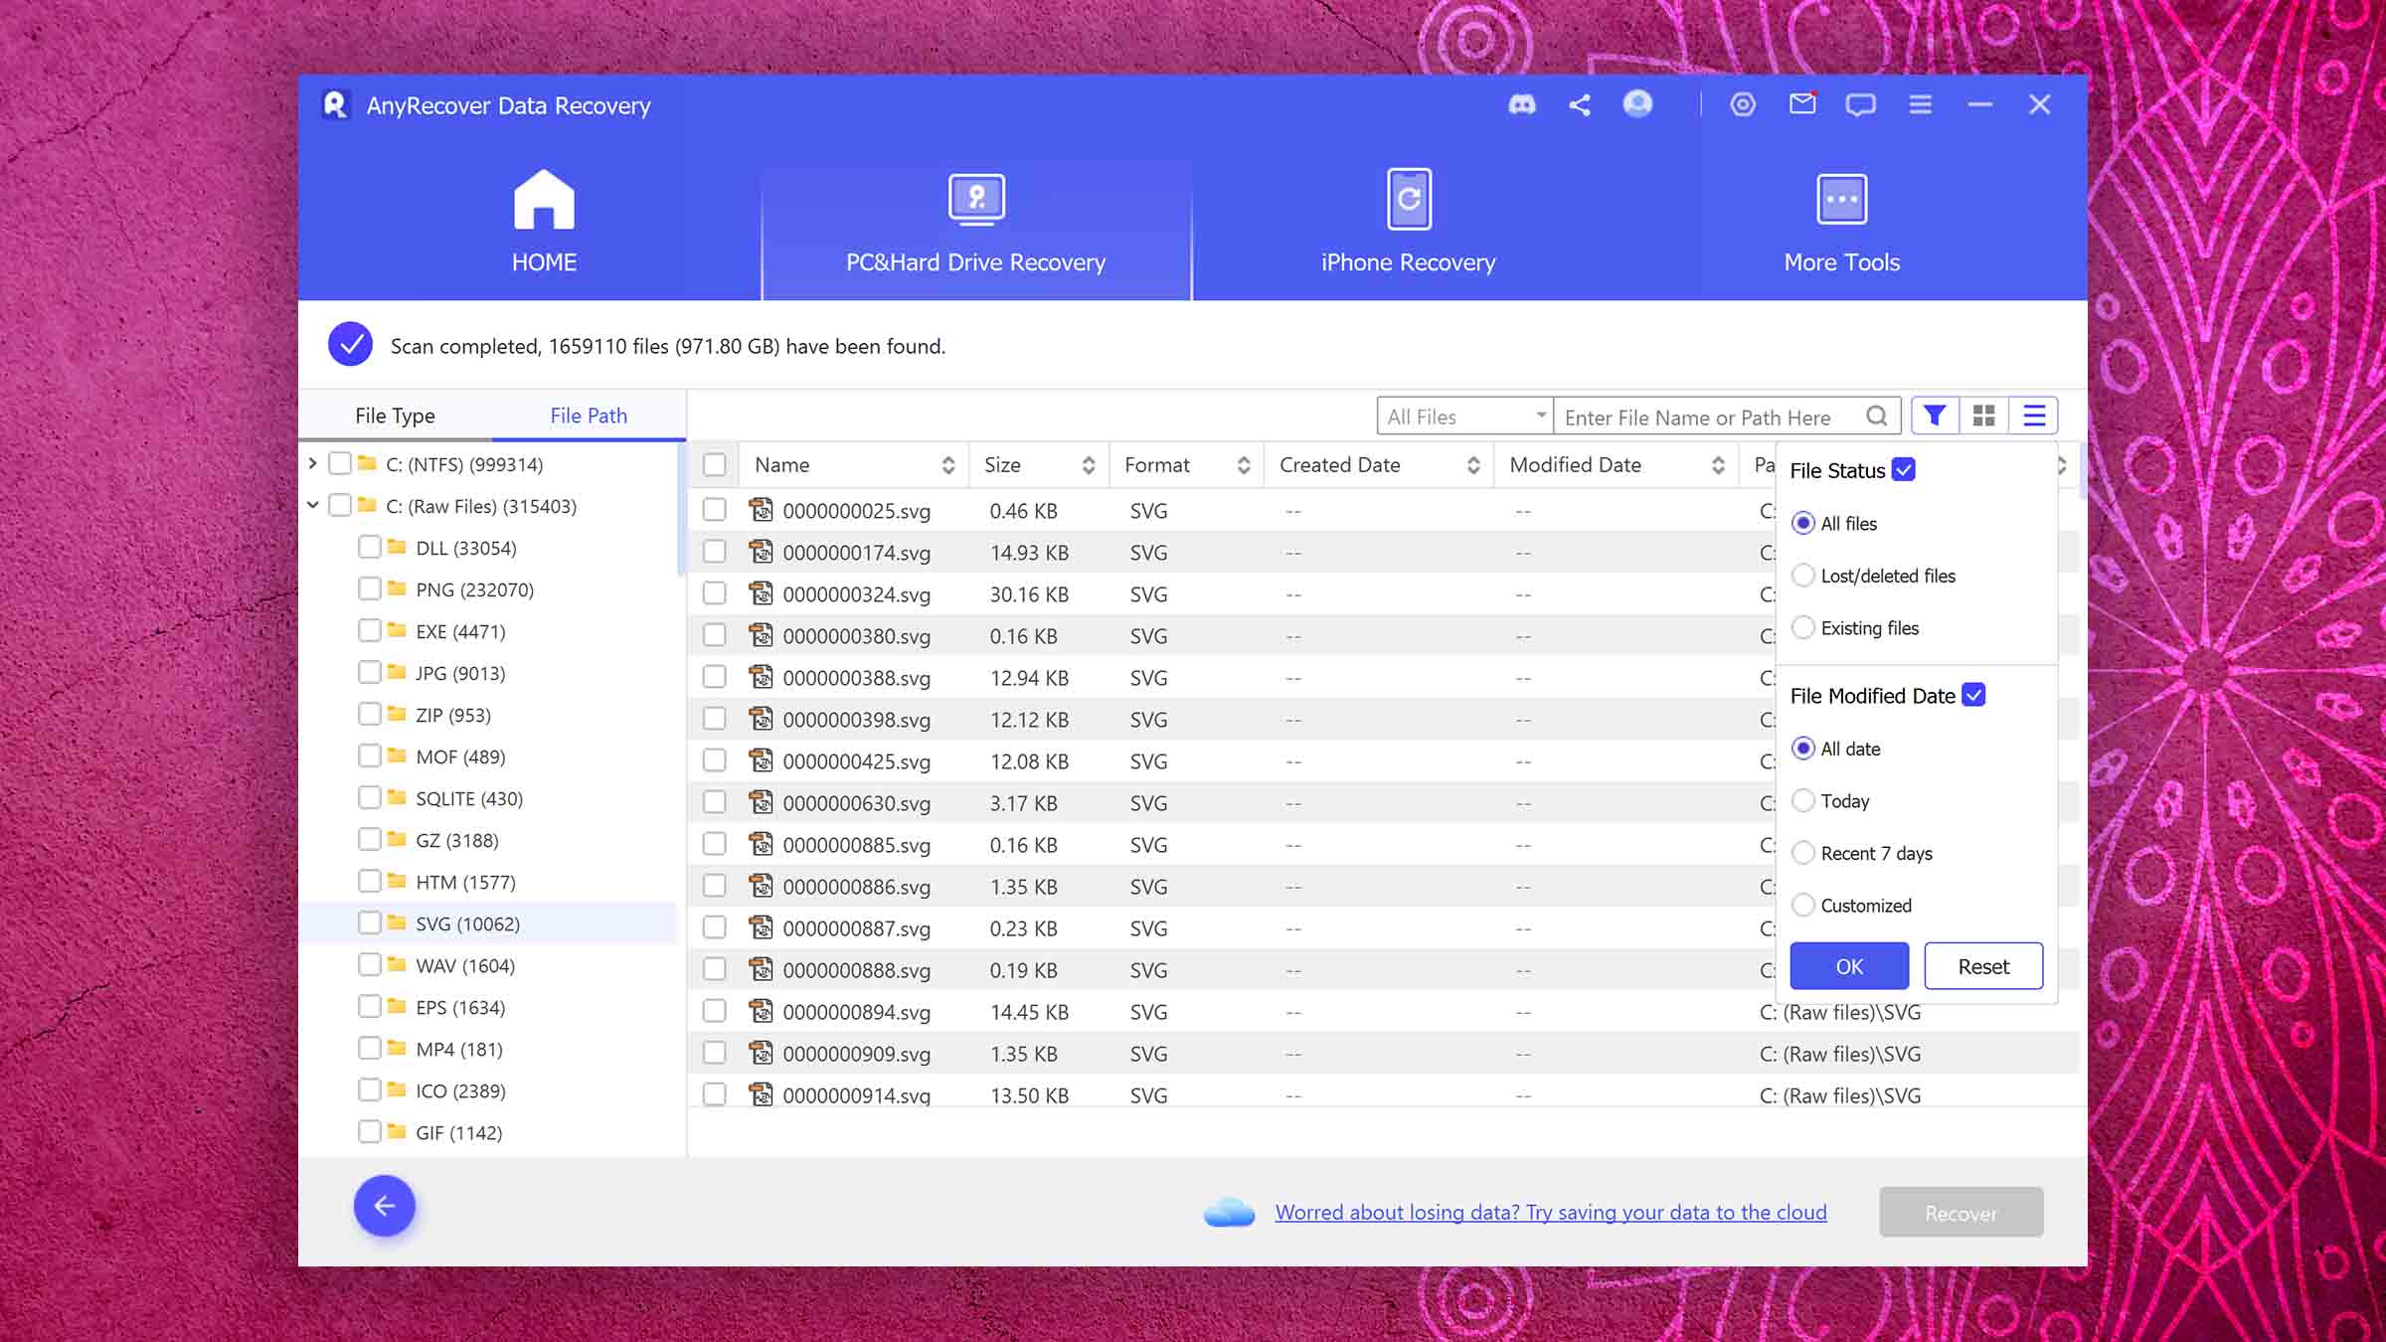Screen dimensions: 2386x1342
Task: Open the user account avatar icon
Action: point(1637,103)
